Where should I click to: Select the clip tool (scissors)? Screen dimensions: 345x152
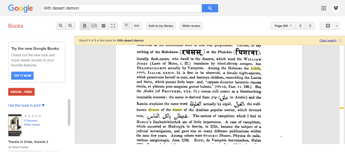point(127,26)
